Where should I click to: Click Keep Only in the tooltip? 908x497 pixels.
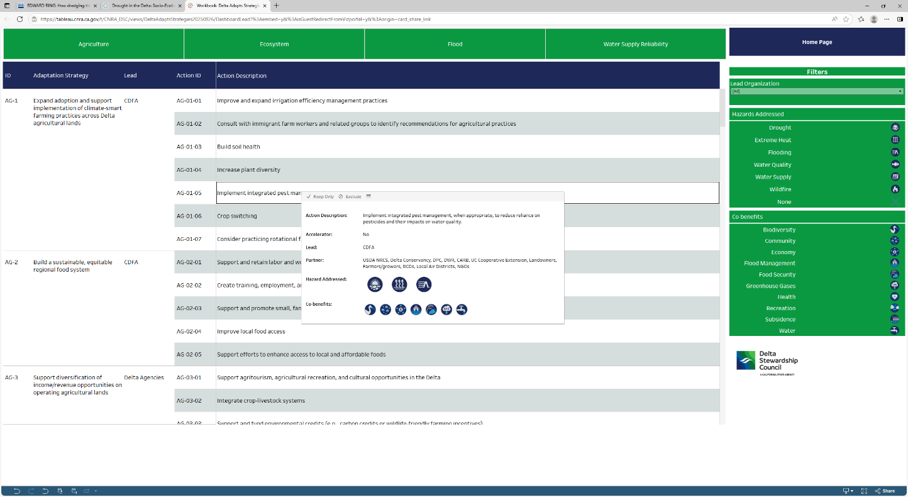pos(321,196)
